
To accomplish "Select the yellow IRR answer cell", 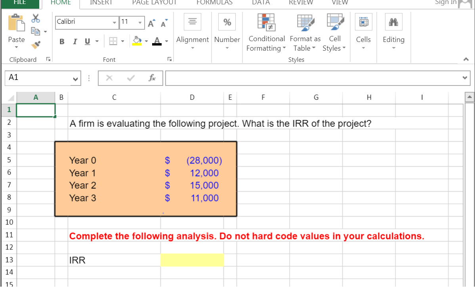I will coord(192,260).
